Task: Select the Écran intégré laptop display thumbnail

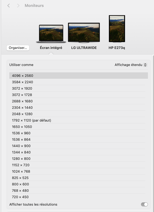Action: [x=51, y=34]
